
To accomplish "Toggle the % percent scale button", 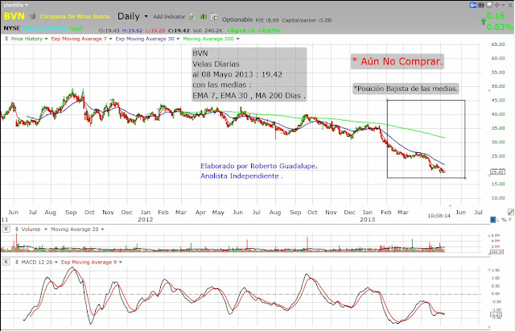I will pyautogui.click(x=505, y=220).
